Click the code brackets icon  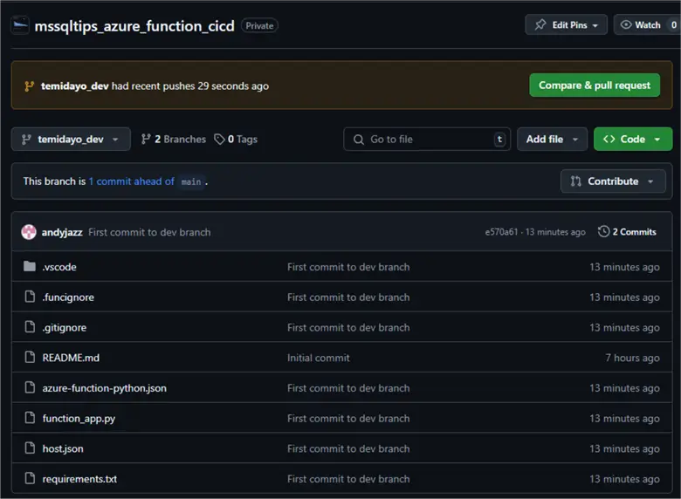pos(609,139)
